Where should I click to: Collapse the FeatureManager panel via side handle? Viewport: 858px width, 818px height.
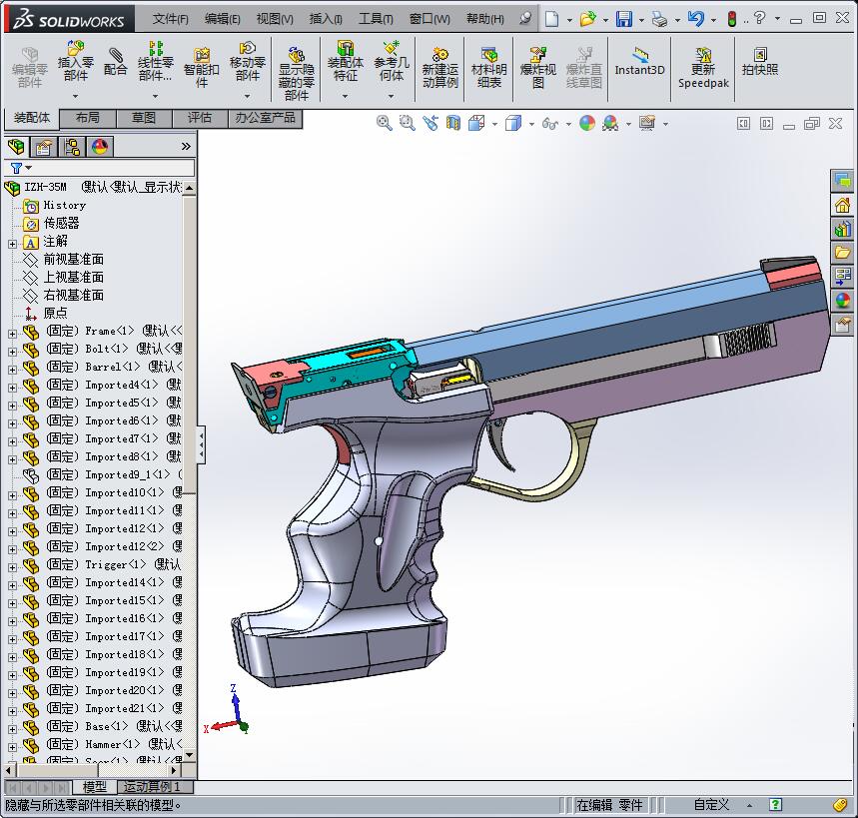click(x=201, y=444)
